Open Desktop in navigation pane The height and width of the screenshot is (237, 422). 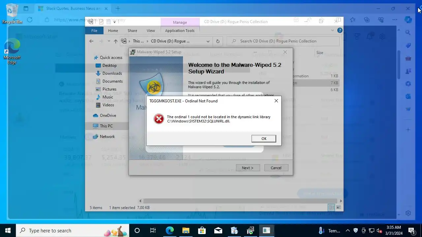[x=109, y=66]
